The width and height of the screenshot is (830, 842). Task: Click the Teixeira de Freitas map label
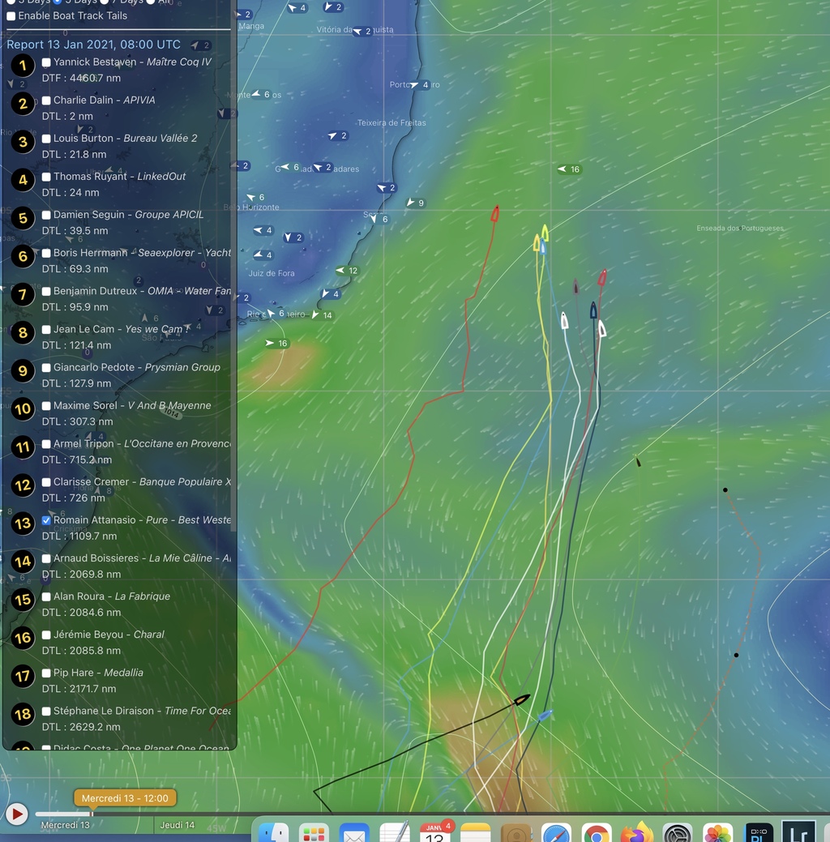point(391,123)
